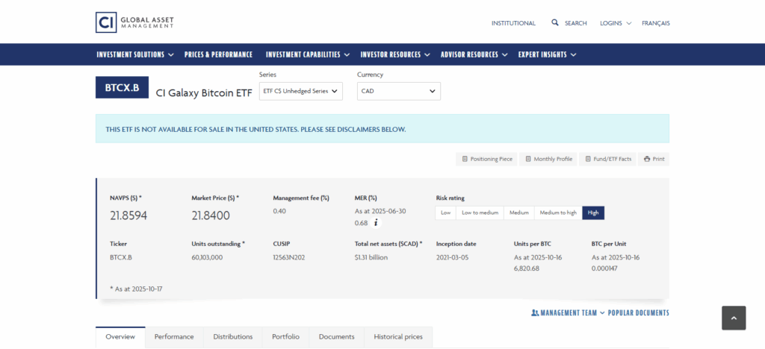Open the Fund/ETF Facts document button
Viewport: 765px width, 349px height.
point(608,159)
